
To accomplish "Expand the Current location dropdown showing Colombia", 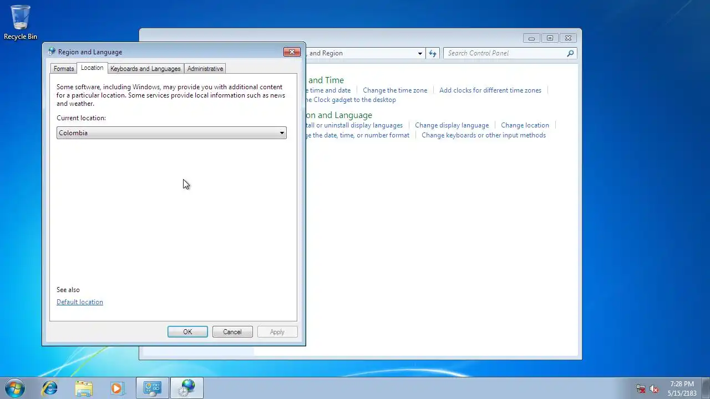I will click(171, 133).
